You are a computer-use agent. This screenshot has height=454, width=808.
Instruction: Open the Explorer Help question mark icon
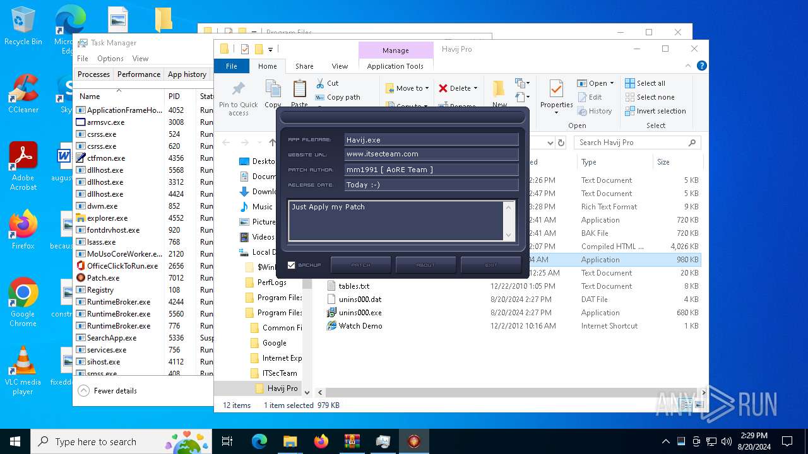tap(701, 66)
